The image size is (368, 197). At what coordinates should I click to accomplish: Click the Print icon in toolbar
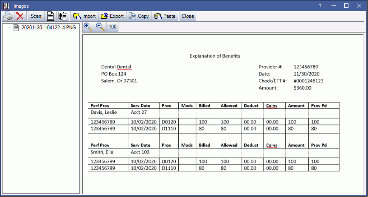8,16
